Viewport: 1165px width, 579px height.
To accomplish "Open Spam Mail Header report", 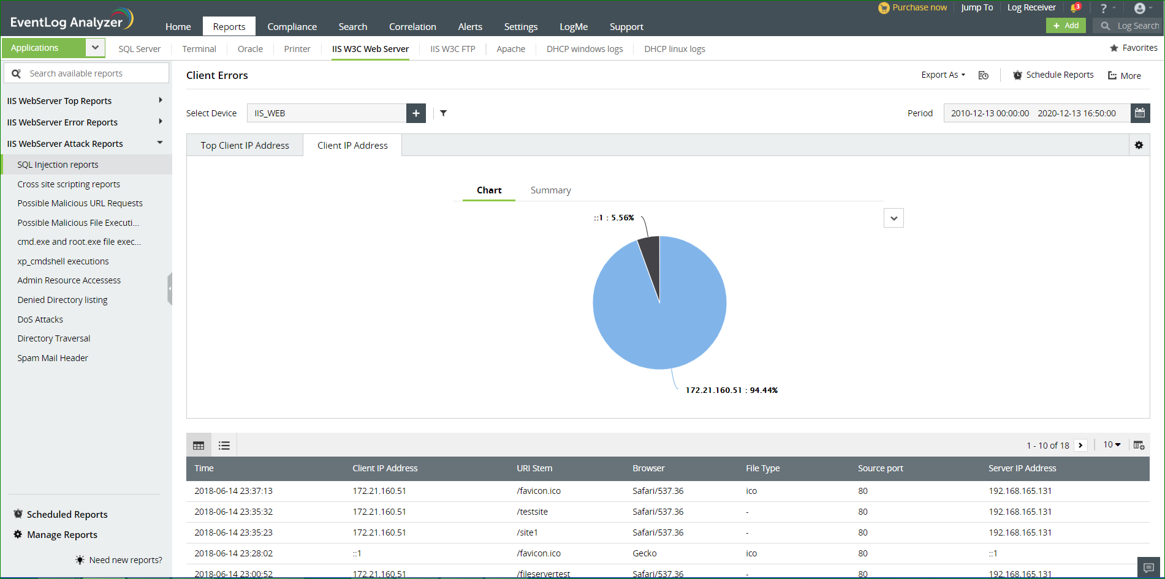I will (x=53, y=358).
